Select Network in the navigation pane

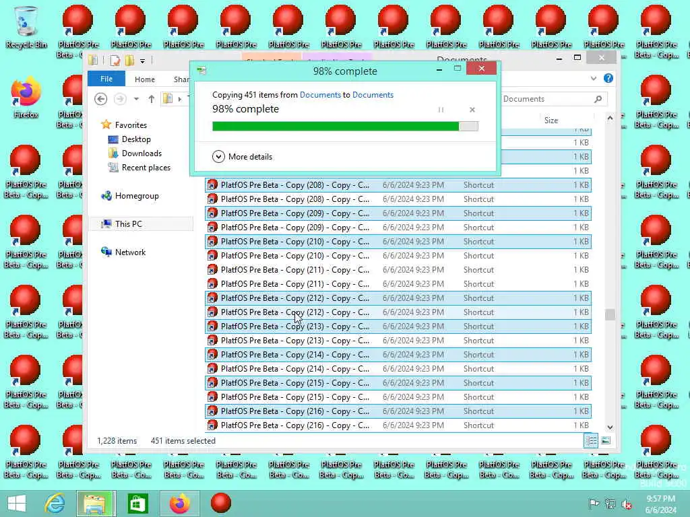coord(124,252)
